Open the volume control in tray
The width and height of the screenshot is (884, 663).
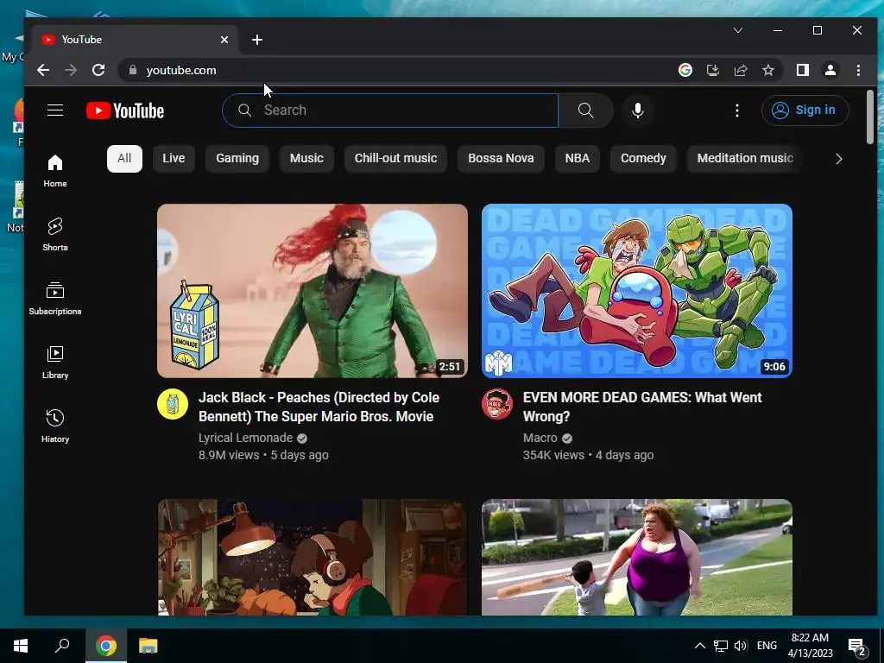pos(741,646)
